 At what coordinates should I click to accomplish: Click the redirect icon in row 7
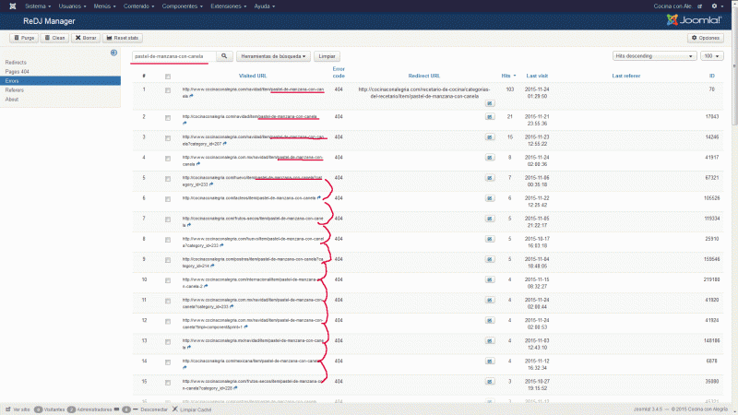(x=490, y=219)
